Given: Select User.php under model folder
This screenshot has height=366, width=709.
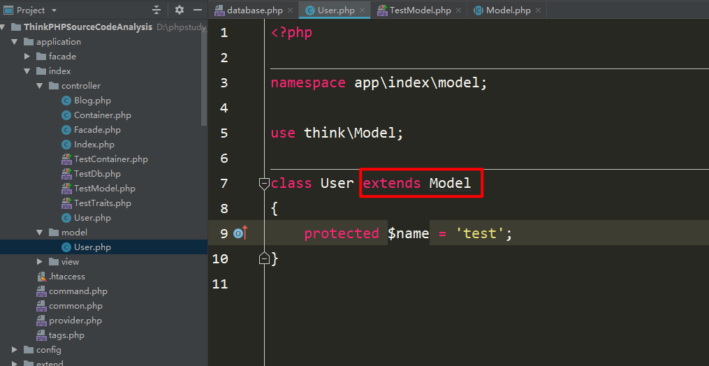Looking at the screenshot, I should coord(92,247).
